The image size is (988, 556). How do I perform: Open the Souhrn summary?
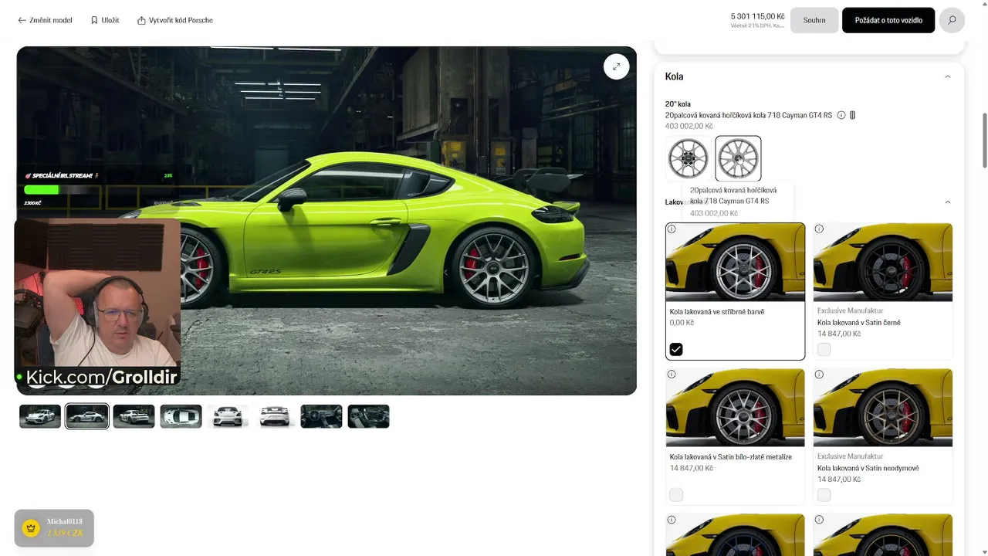click(x=814, y=20)
